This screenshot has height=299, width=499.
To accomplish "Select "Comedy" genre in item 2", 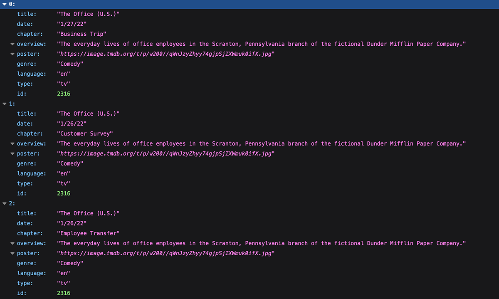I will 70,264.
